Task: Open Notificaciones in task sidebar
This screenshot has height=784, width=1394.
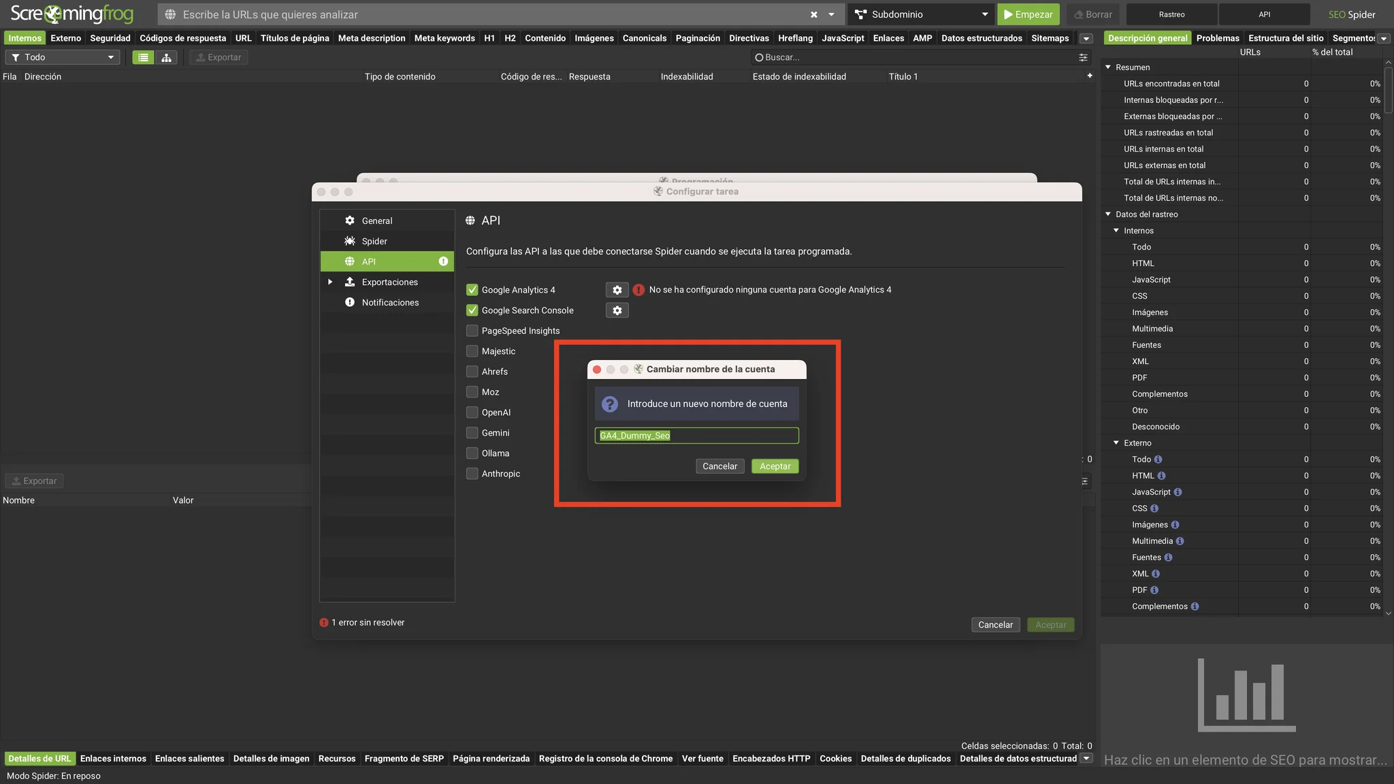Action: 387,302
